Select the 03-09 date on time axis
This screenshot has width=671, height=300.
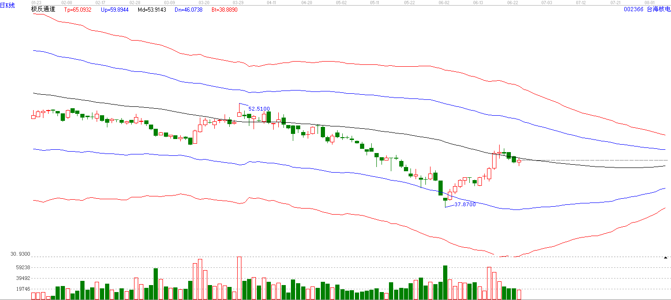pyautogui.click(x=170, y=2)
